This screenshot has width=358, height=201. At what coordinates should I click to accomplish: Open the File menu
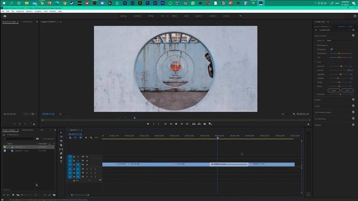(3, 11)
